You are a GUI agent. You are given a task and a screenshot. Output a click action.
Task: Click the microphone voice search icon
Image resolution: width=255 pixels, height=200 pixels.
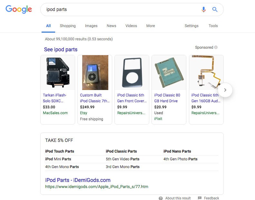pyautogui.click(x=203, y=9)
